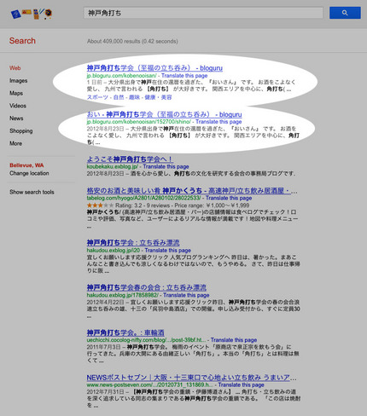Click the Search heading label

22,41
